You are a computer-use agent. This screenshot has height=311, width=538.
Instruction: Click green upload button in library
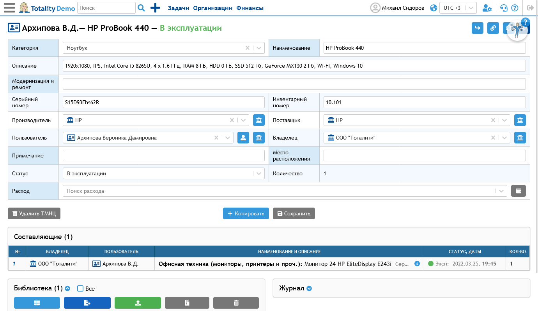(138, 303)
